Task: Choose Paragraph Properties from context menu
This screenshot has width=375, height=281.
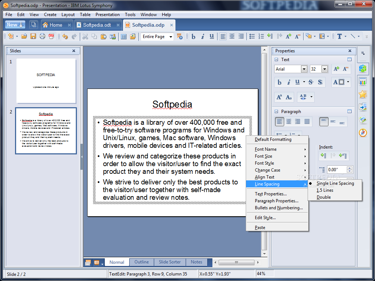Action: pos(277,201)
